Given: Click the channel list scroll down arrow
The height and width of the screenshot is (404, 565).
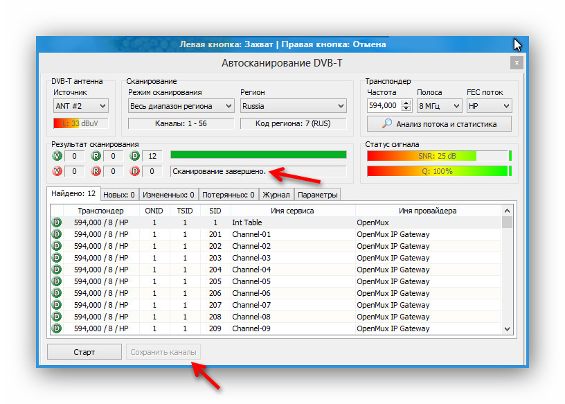Looking at the screenshot, I should (507, 329).
